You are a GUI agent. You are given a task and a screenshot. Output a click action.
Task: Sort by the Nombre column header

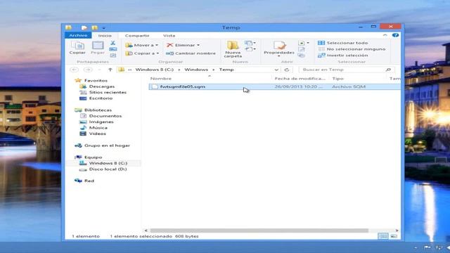coord(161,78)
